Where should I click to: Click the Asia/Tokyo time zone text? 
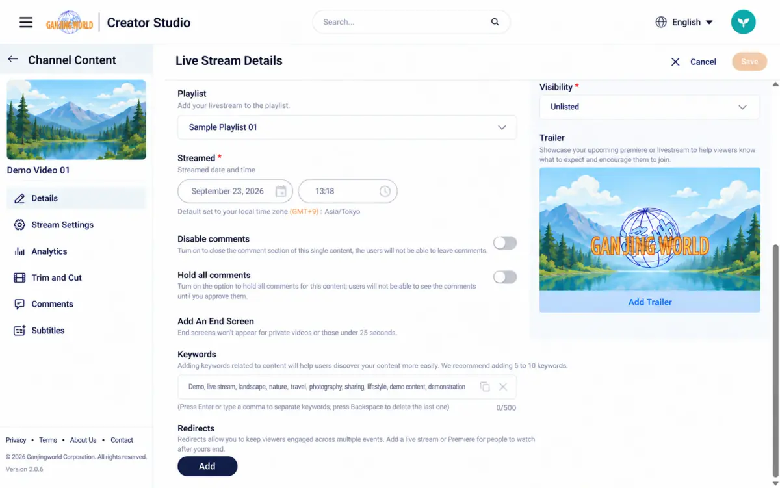tap(341, 212)
